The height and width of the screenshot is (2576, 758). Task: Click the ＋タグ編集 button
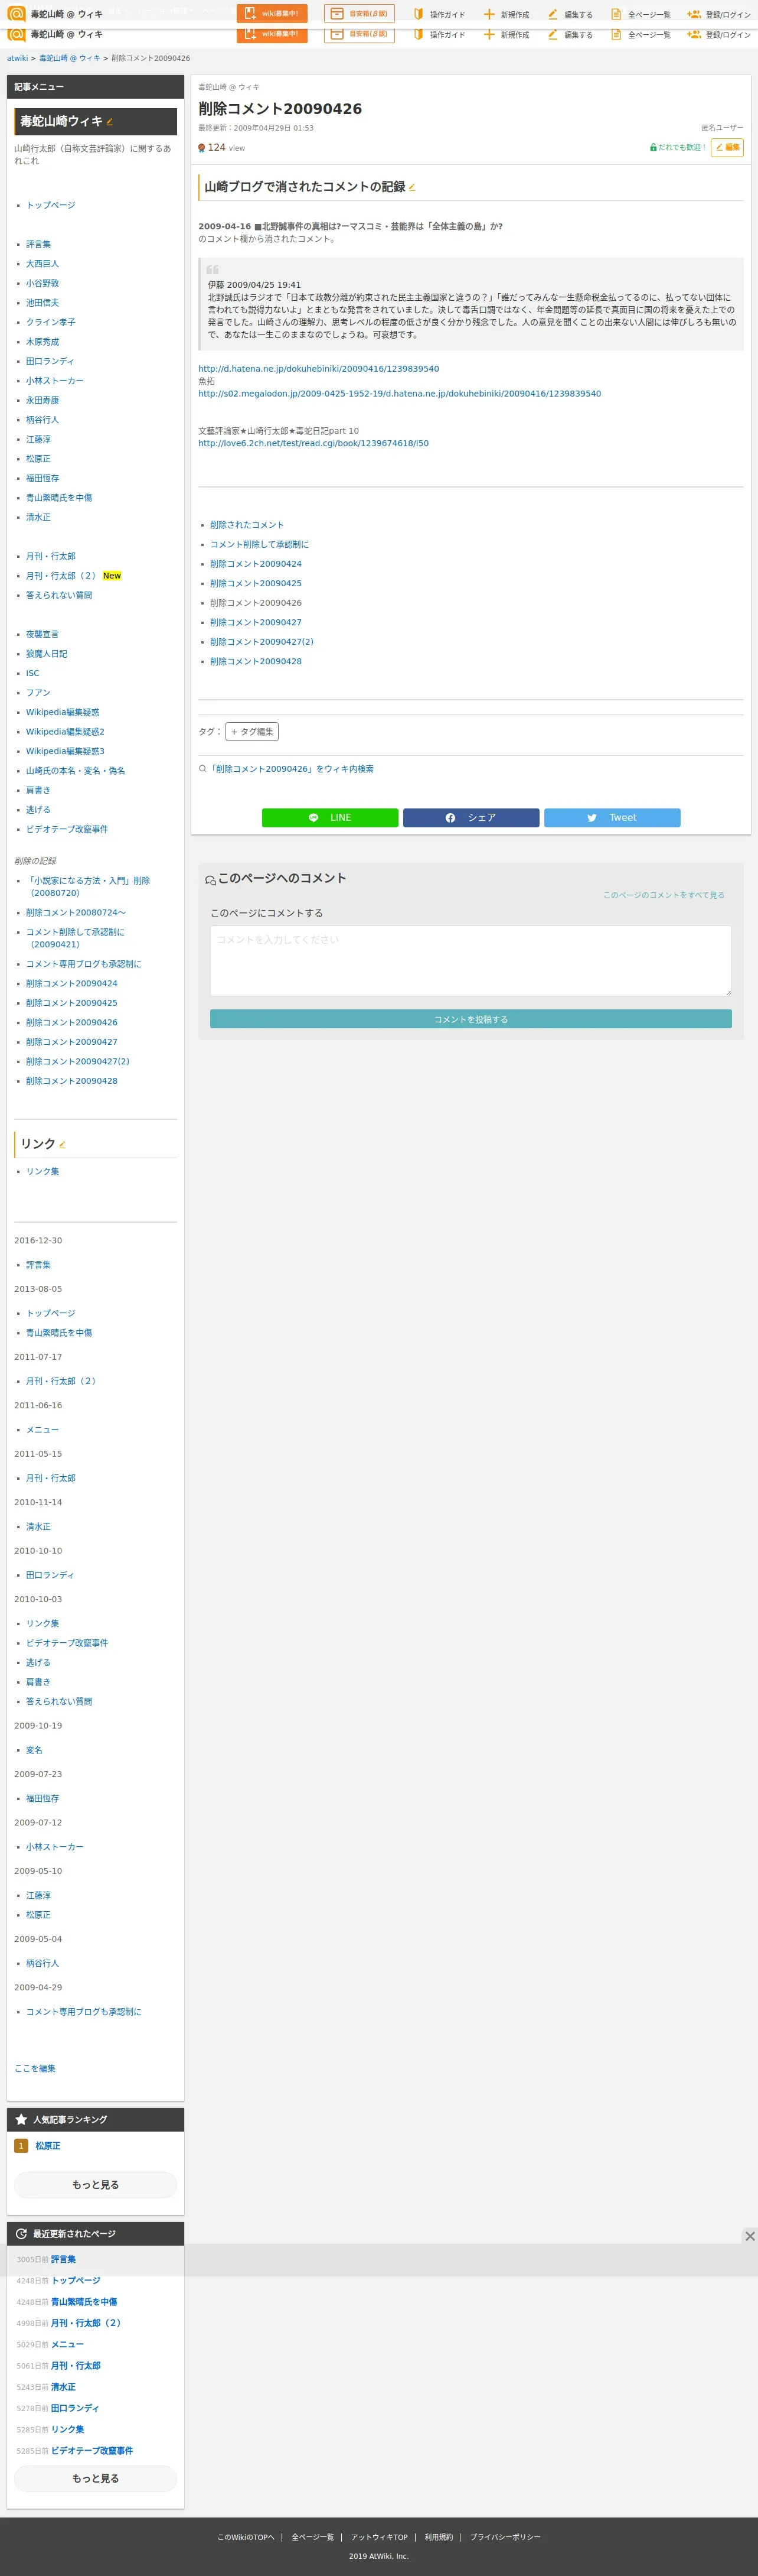[251, 732]
